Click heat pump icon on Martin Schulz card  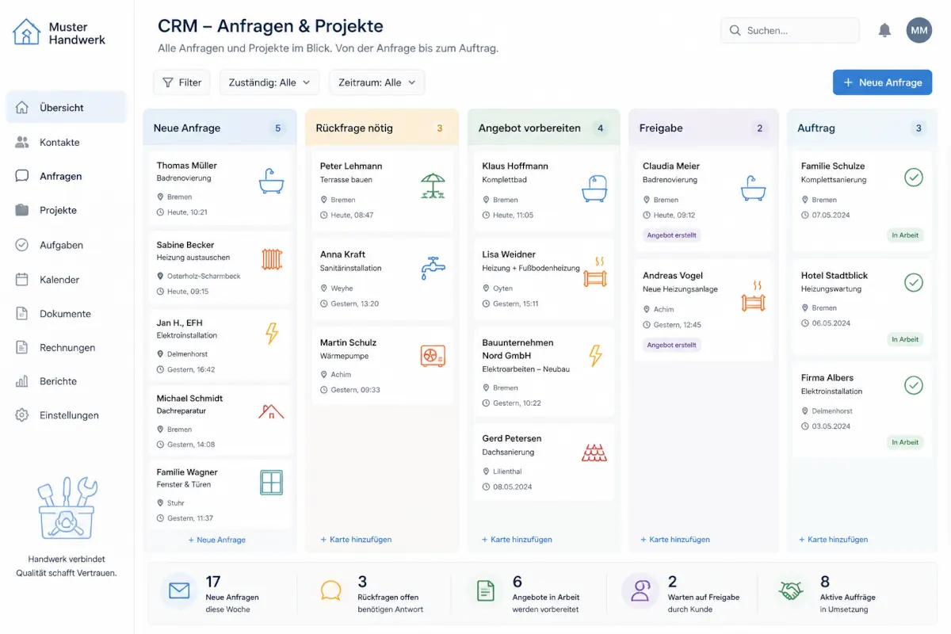(x=433, y=356)
